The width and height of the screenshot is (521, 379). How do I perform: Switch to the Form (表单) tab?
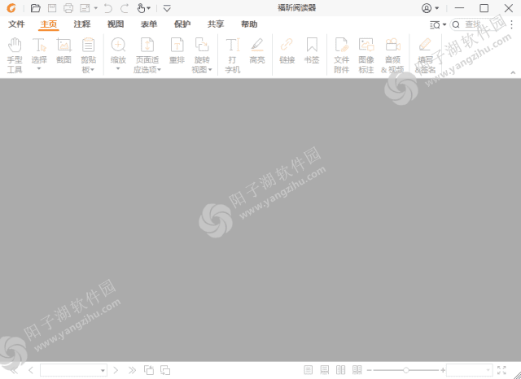pos(149,24)
